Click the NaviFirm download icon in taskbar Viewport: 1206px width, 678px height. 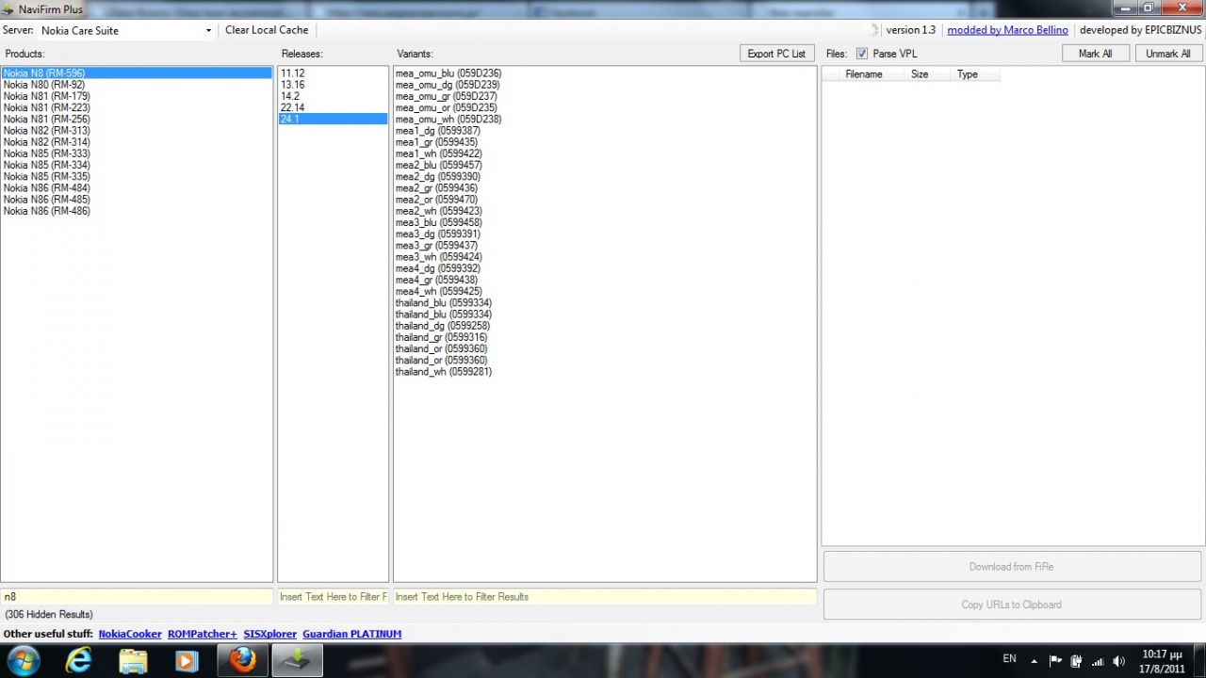(298, 660)
